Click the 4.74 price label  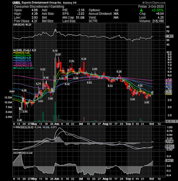(38, 84)
